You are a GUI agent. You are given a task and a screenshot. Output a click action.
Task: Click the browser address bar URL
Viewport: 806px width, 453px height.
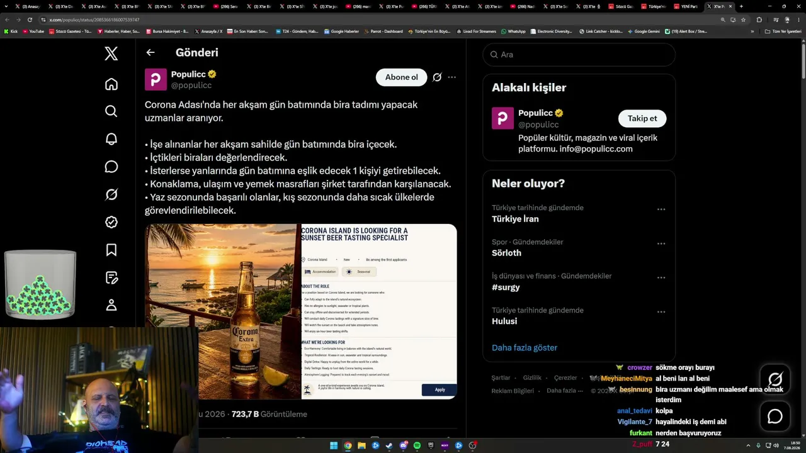click(94, 20)
